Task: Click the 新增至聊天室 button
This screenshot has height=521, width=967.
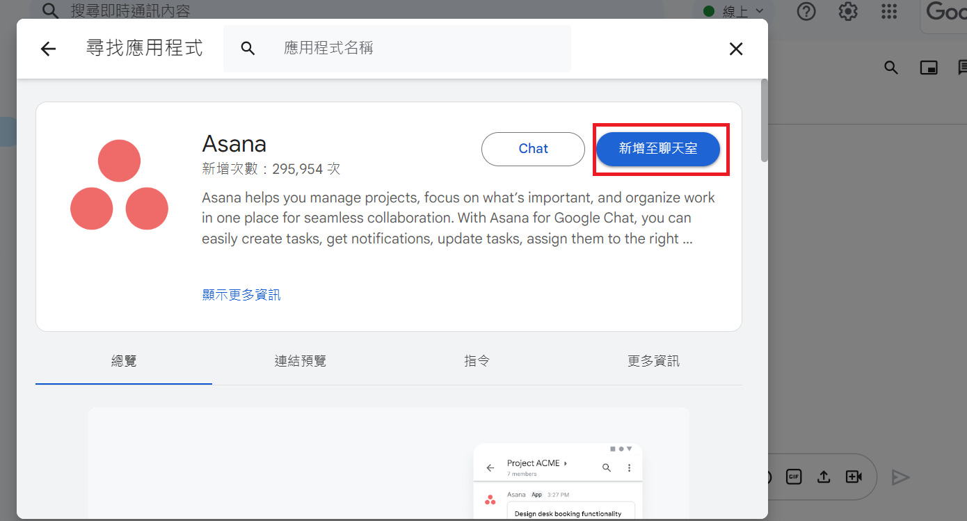Action: click(658, 149)
